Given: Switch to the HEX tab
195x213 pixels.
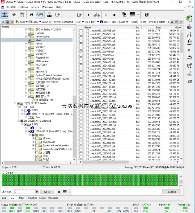Looking at the screenshot, I should click(22, 198).
